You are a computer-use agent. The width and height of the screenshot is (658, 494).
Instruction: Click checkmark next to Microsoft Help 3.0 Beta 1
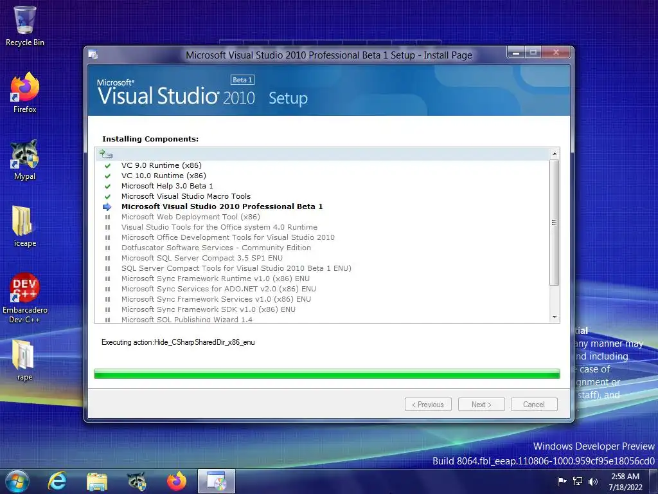pos(108,187)
